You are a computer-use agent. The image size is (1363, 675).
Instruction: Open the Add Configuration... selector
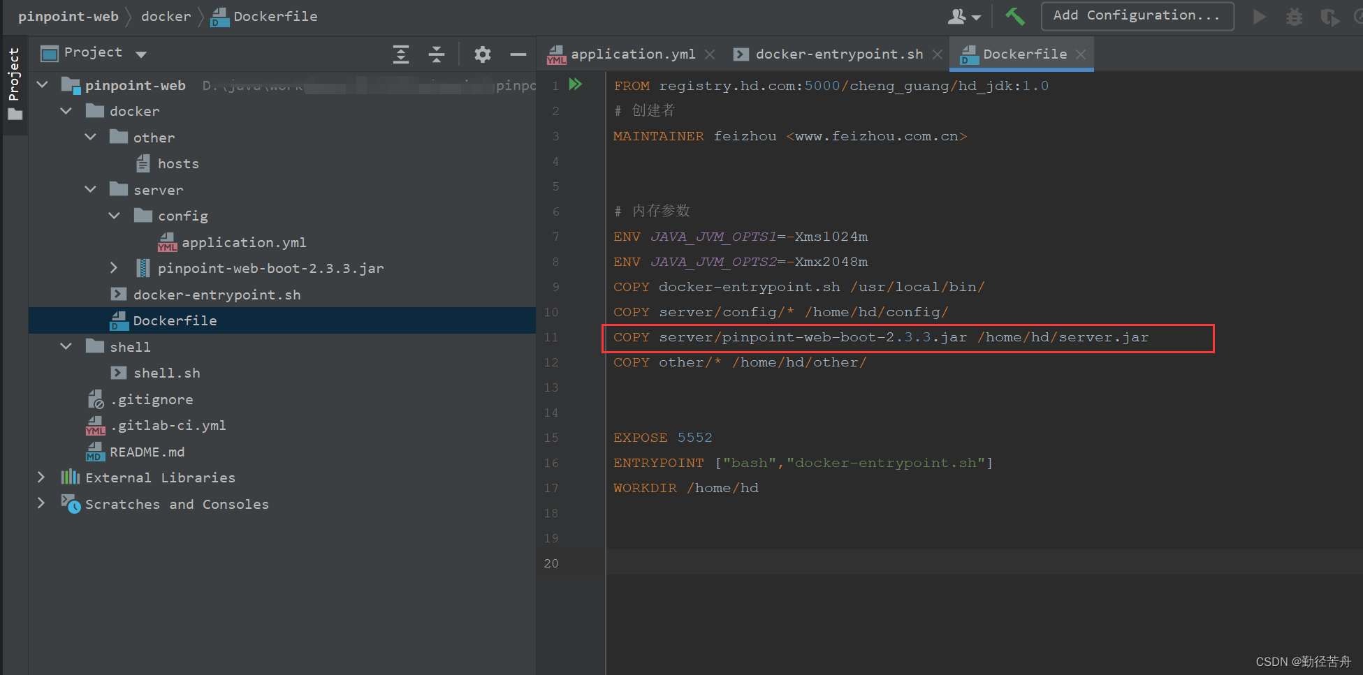coord(1137,15)
